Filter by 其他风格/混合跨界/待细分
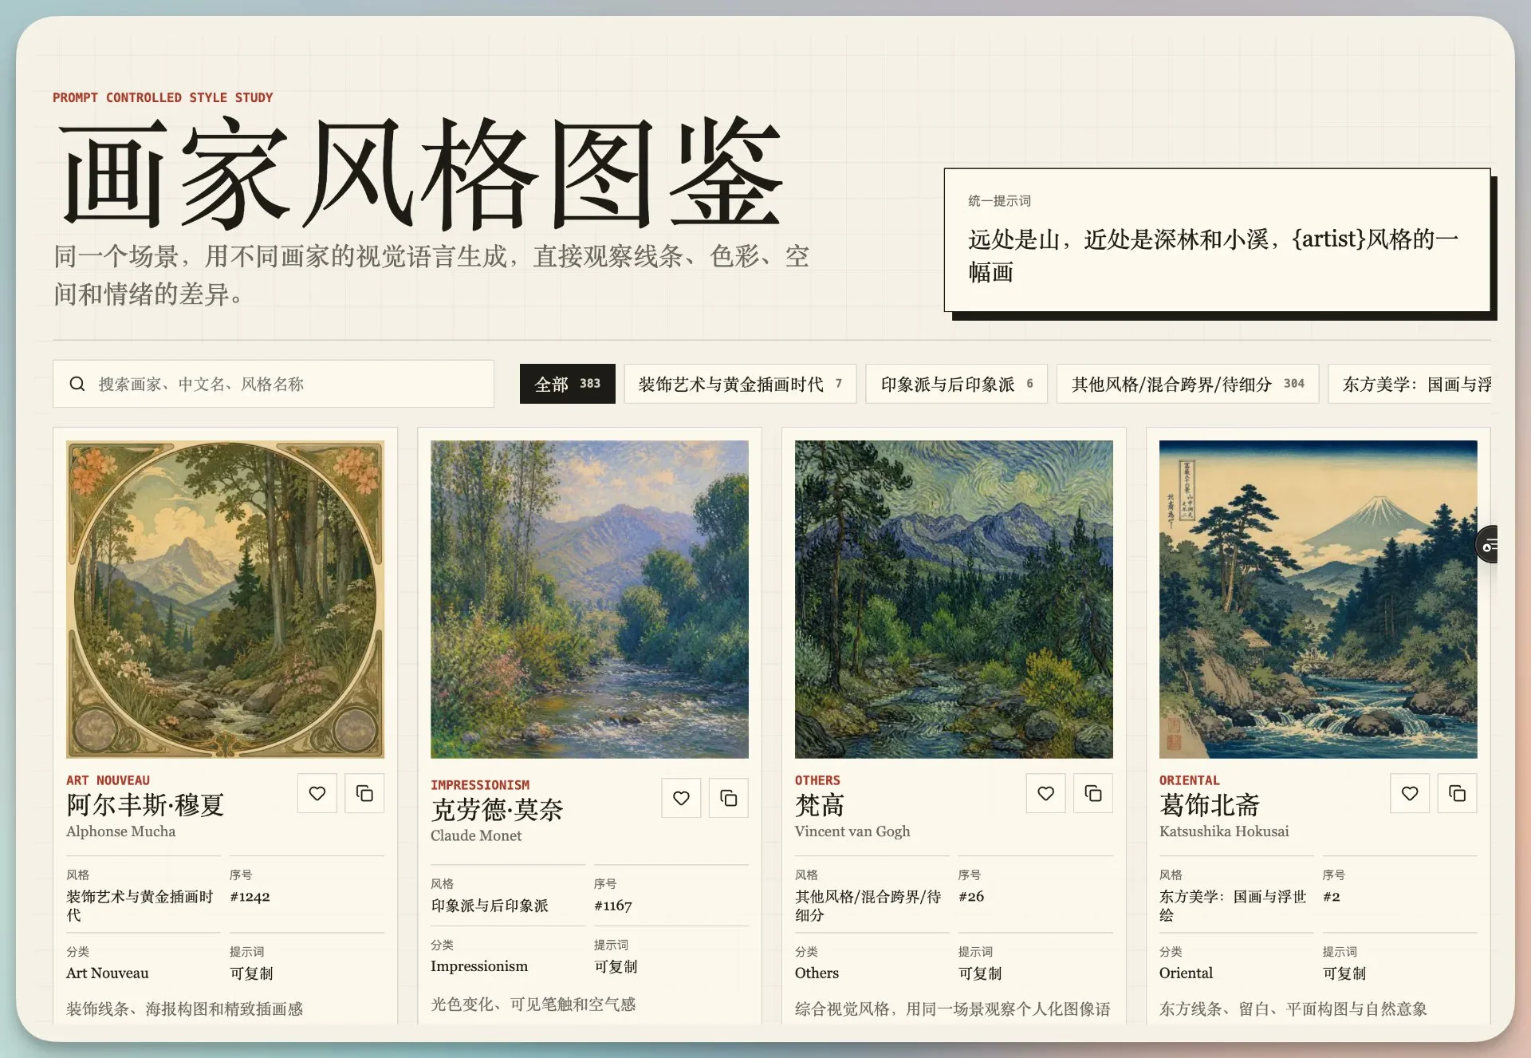 click(1188, 384)
